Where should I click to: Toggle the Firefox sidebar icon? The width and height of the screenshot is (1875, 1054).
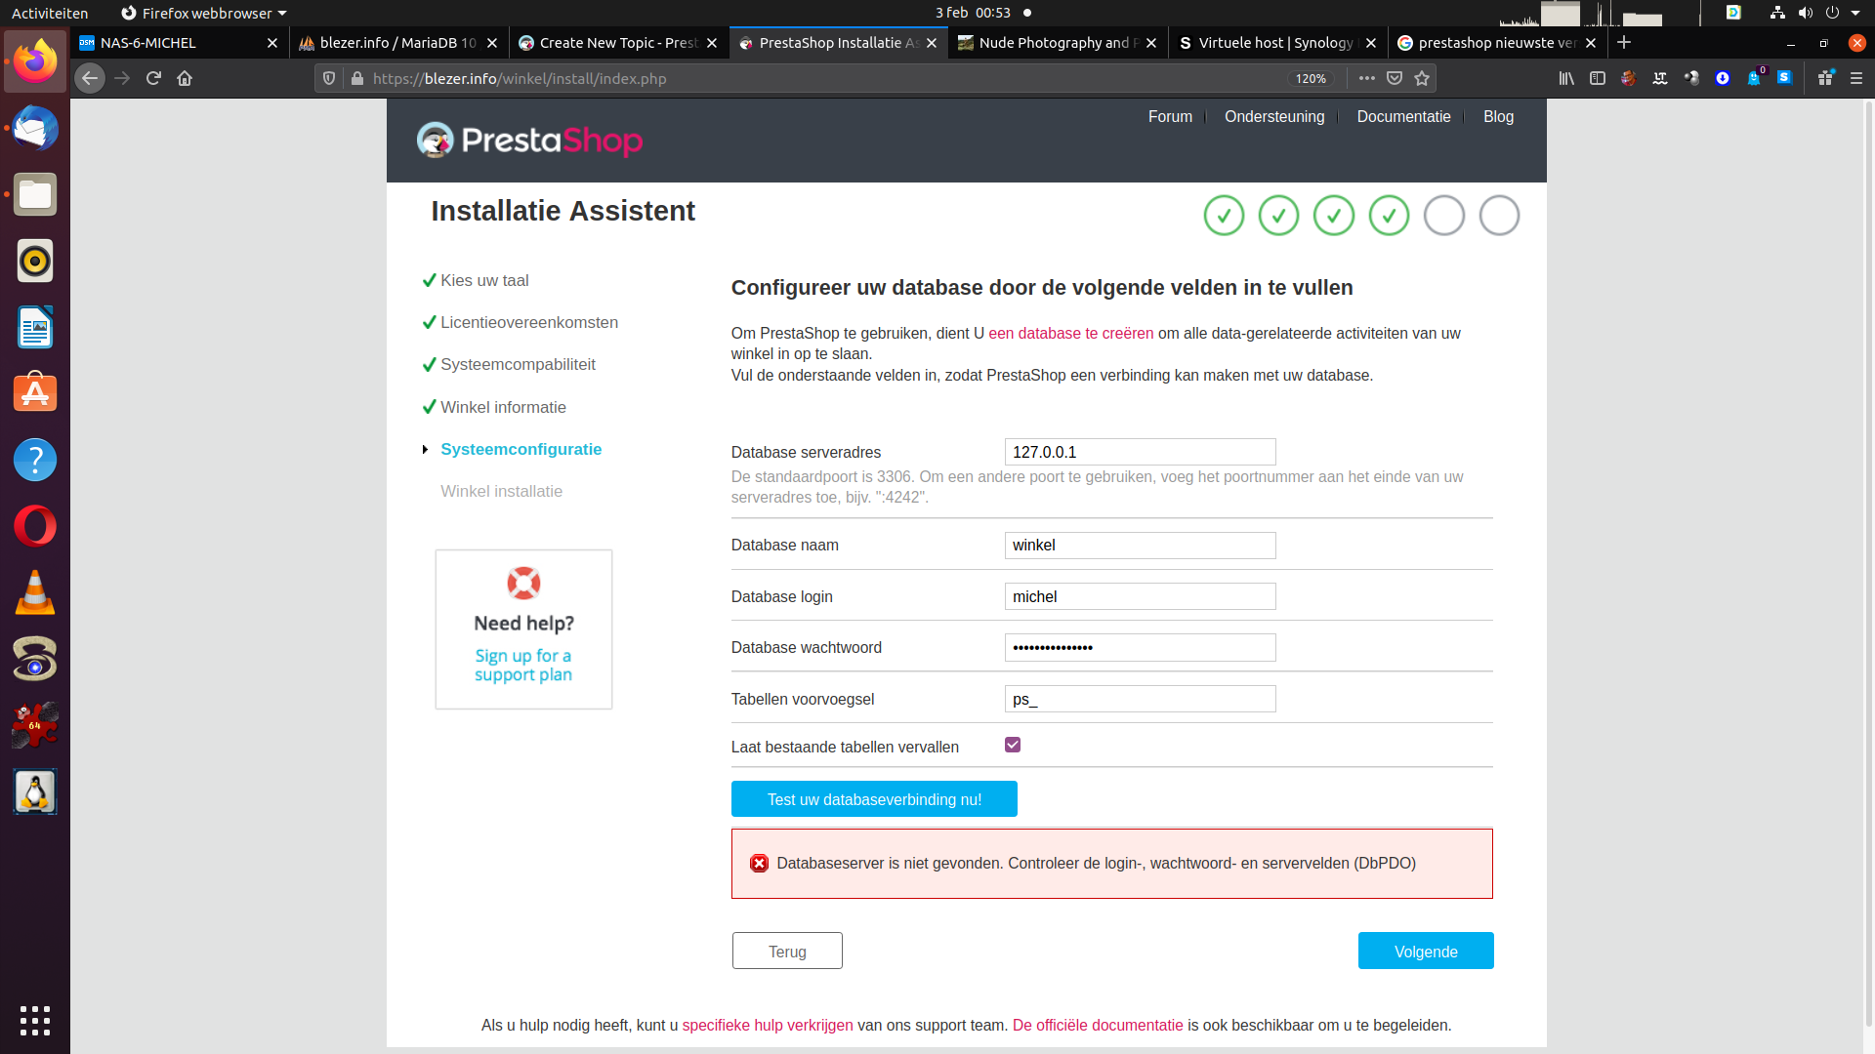coord(1598,78)
